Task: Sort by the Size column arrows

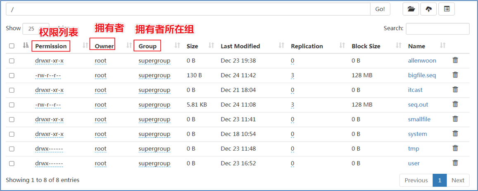Action: click(x=211, y=46)
